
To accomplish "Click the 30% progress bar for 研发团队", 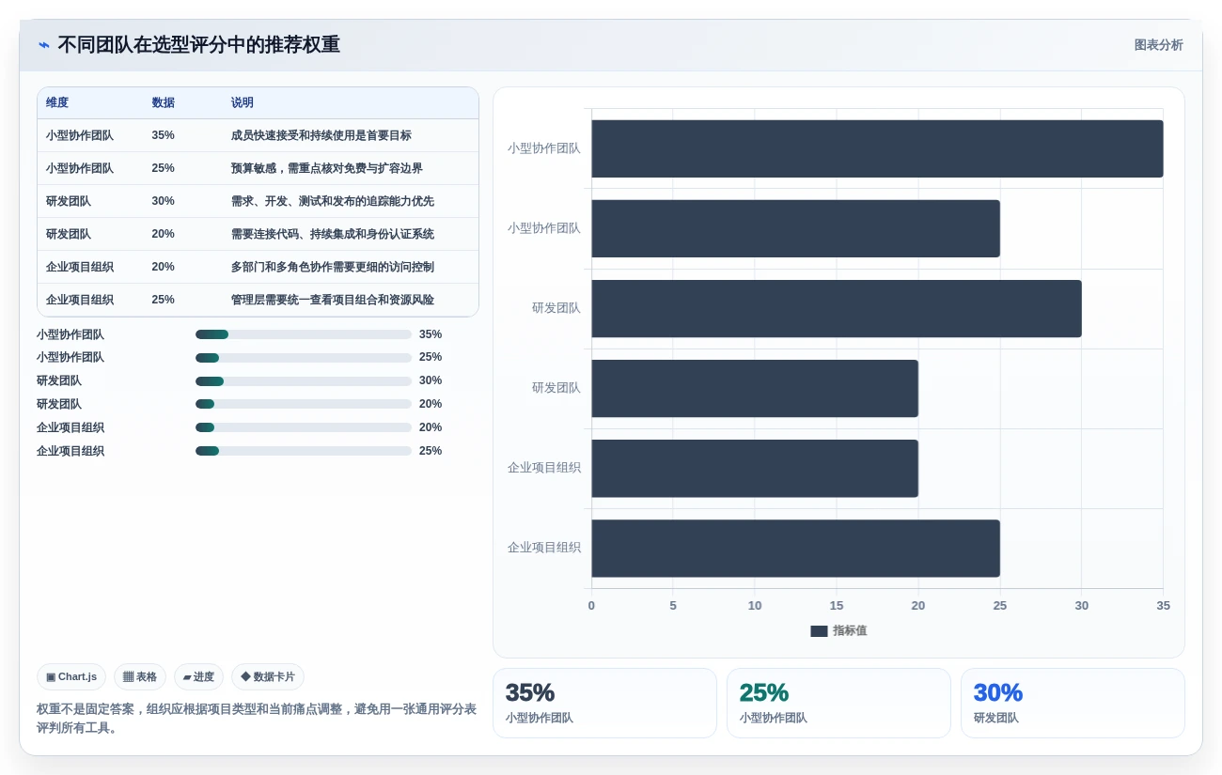I will pos(304,381).
